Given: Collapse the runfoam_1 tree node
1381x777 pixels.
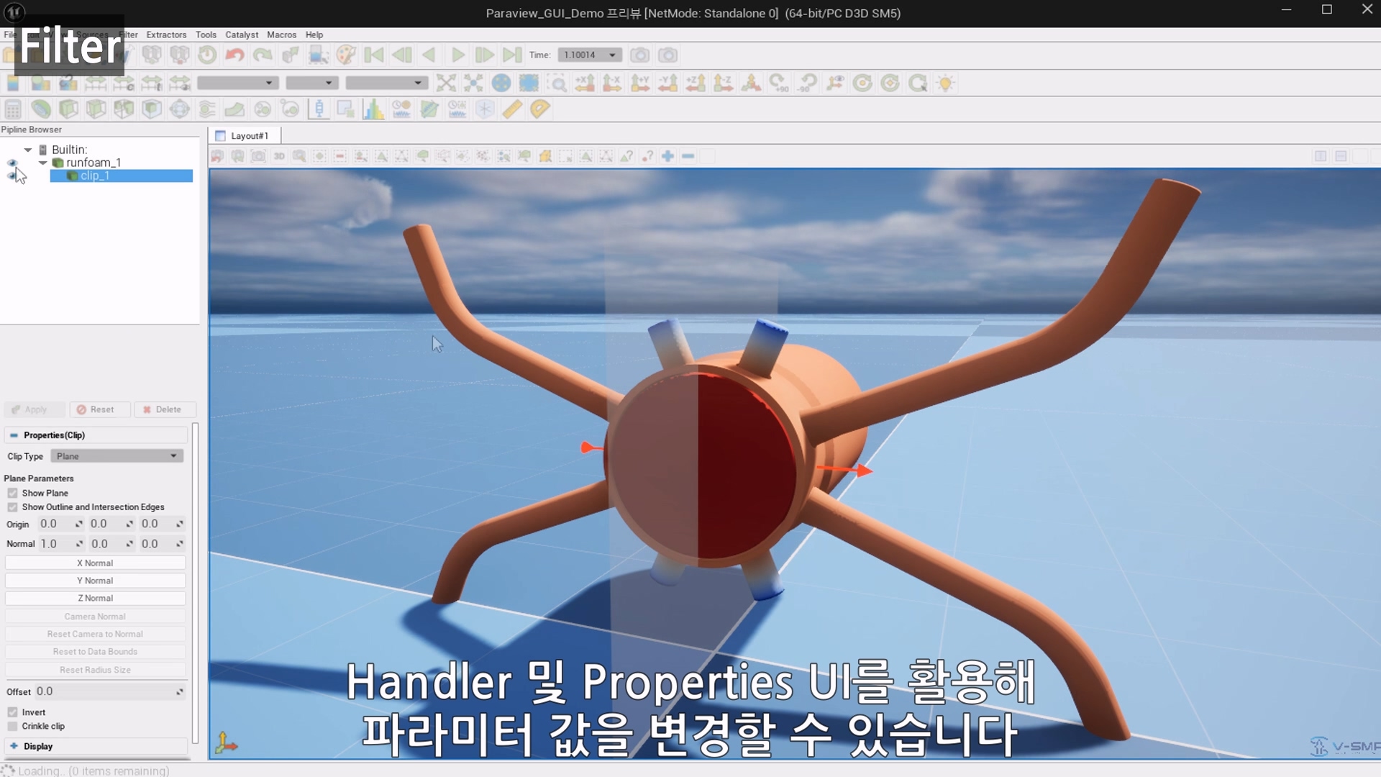Looking at the screenshot, I should pyautogui.click(x=42, y=163).
